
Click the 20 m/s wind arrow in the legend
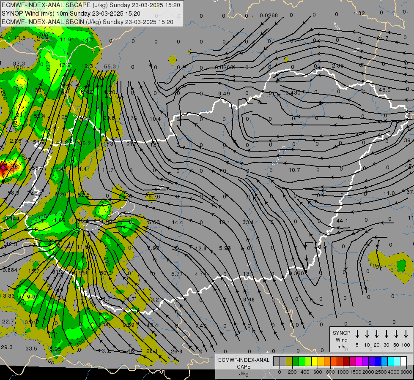tap(377, 334)
